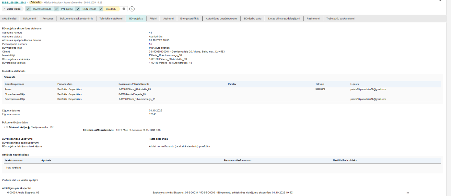Switch to the Būvdarbu gaita tab
This screenshot has height=196, width=451.
click(x=252, y=19)
